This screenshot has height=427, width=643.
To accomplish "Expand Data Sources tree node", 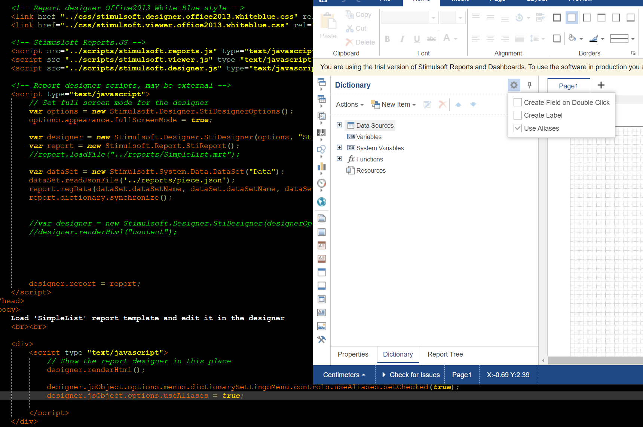I will [x=339, y=125].
